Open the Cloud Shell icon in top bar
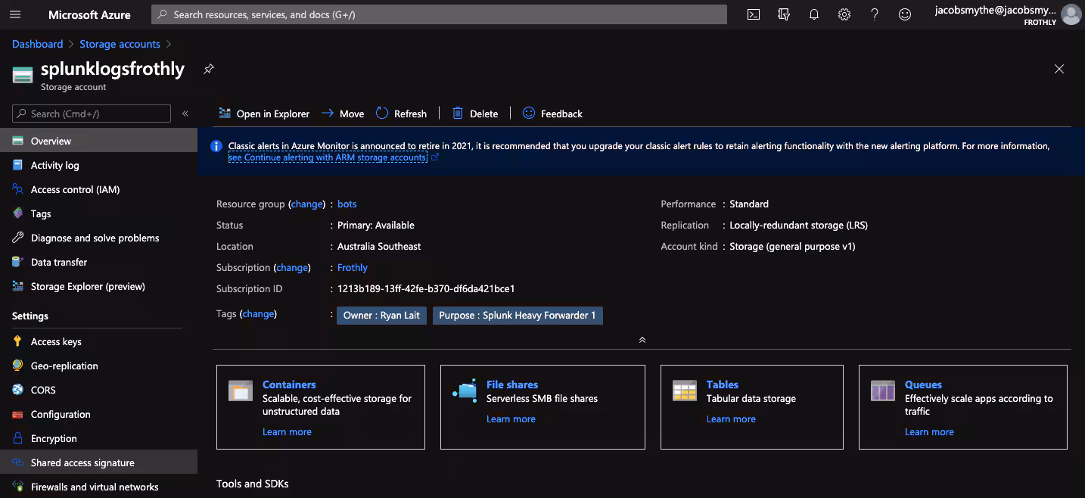Screen dimensions: 1085x498 point(753,14)
